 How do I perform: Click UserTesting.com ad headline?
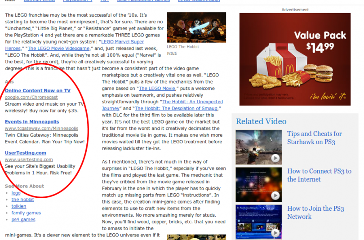tap(26, 153)
